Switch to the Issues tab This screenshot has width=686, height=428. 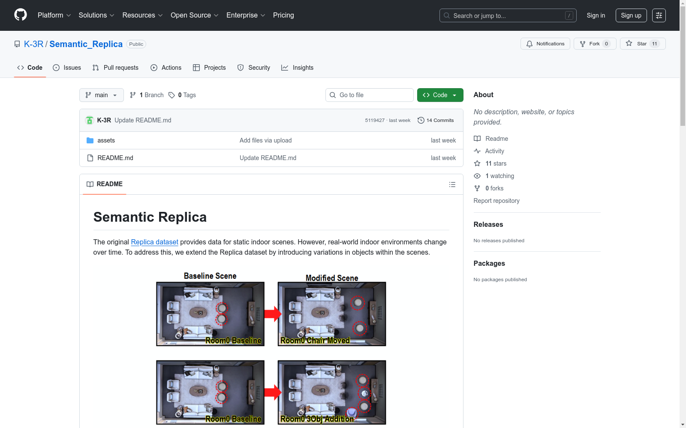67,68
